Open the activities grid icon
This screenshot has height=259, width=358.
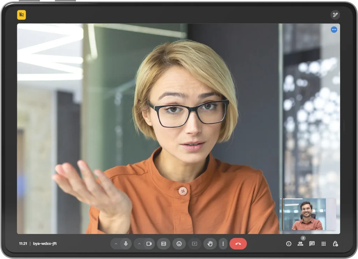[x=323, y=244]
